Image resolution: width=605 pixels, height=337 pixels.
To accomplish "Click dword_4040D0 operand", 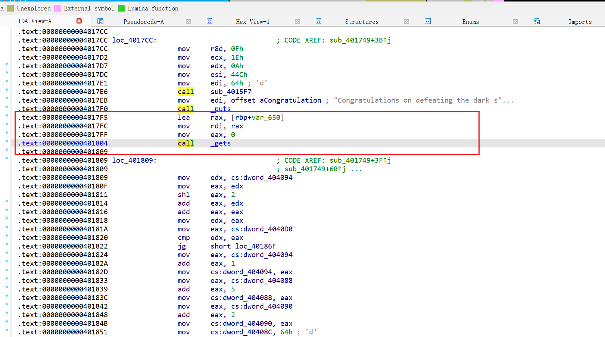I will (x=262, y=229).
